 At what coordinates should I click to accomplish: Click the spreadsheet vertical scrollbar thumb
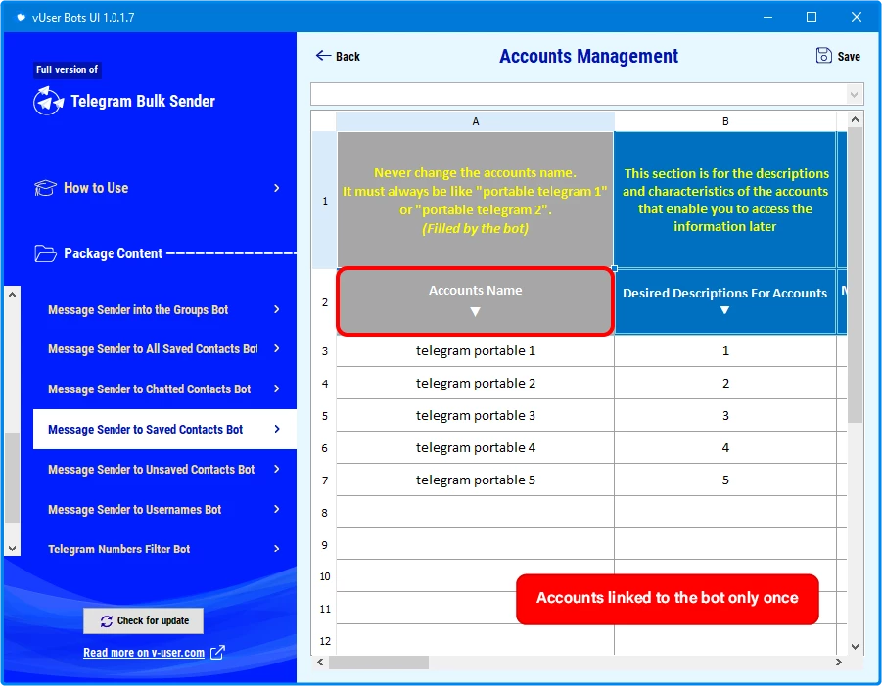855,275
